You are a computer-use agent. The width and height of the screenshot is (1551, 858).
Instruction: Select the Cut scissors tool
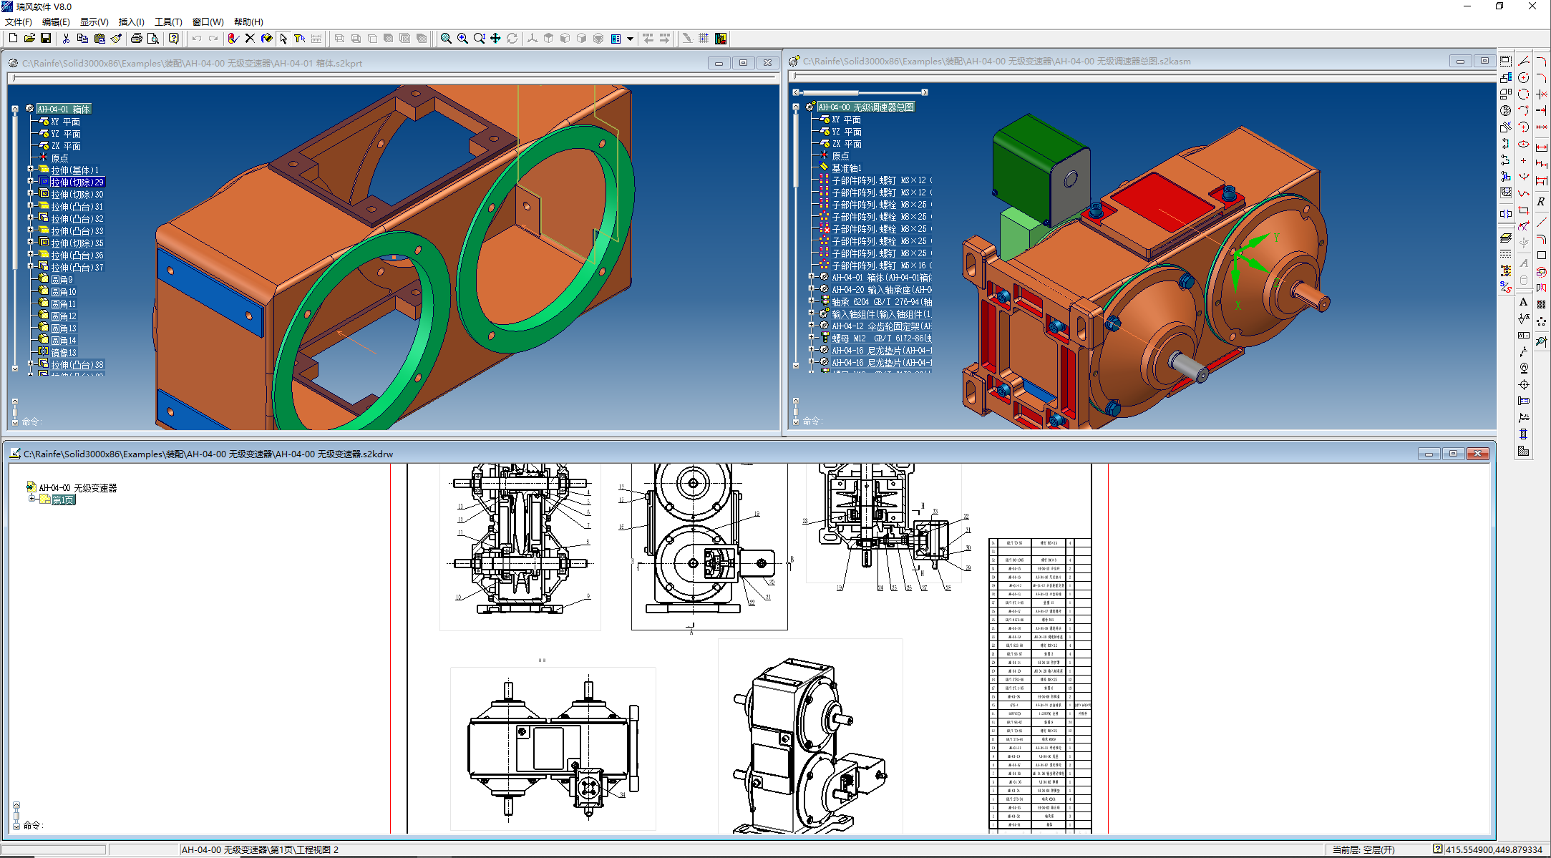coord(66,38)
